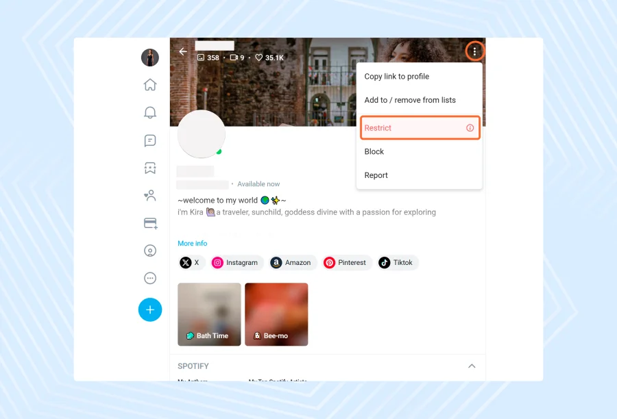The width and height of the screenshot is (617, 419).
Task: Open the More ellipsis circle icon
Action: pos(150,278)
